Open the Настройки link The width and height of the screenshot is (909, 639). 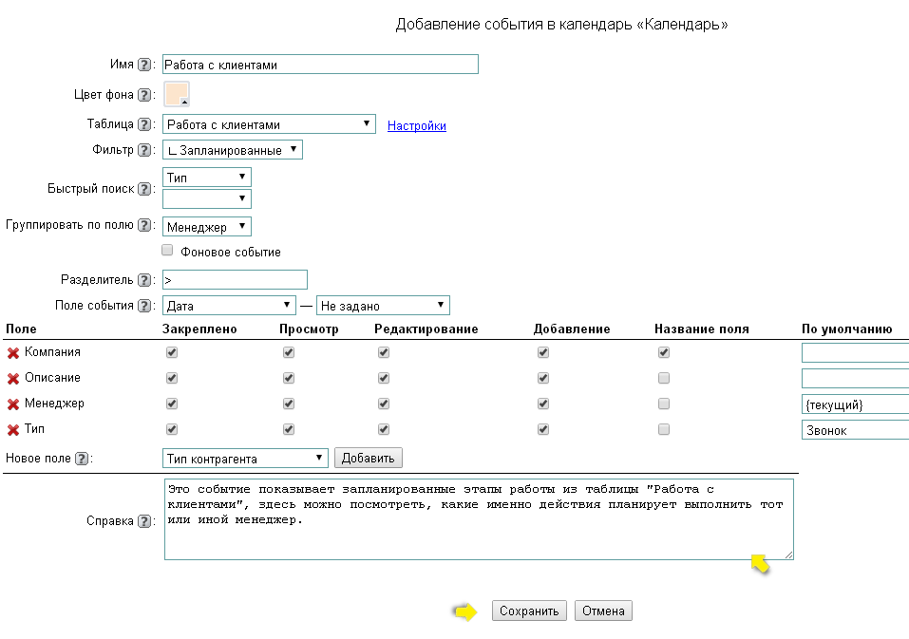(x=416, y=125)
